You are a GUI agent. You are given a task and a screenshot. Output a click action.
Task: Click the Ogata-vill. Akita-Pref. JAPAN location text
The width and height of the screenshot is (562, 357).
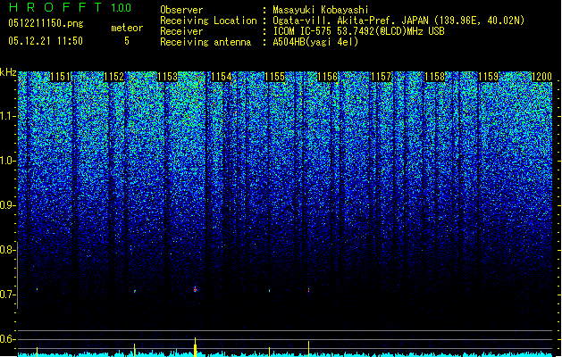coord(398,21)
